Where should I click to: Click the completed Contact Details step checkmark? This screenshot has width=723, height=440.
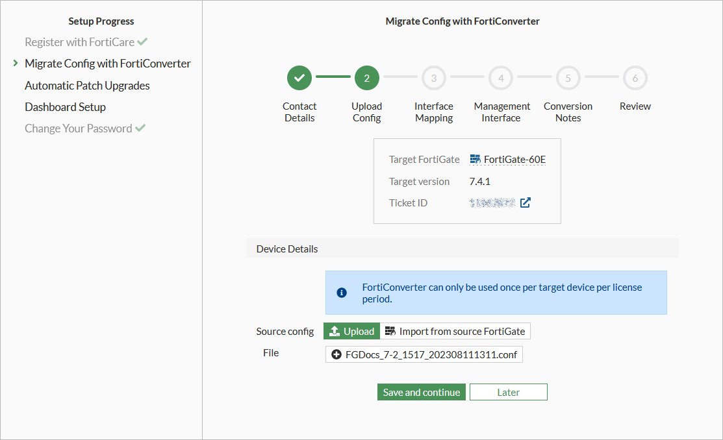point(299,79)
